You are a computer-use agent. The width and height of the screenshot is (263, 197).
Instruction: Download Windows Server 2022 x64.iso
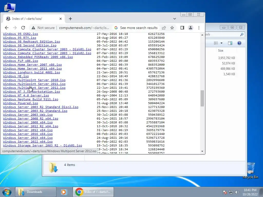(28, 142)
